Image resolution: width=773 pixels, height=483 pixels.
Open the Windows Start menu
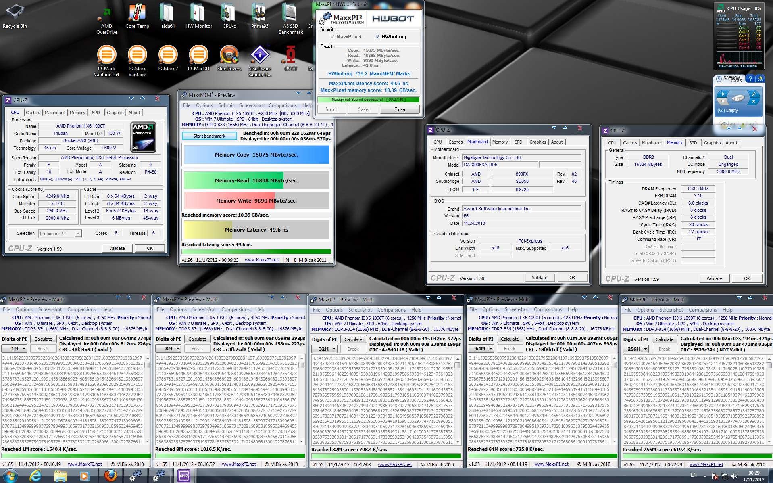[x=10, y=476]
